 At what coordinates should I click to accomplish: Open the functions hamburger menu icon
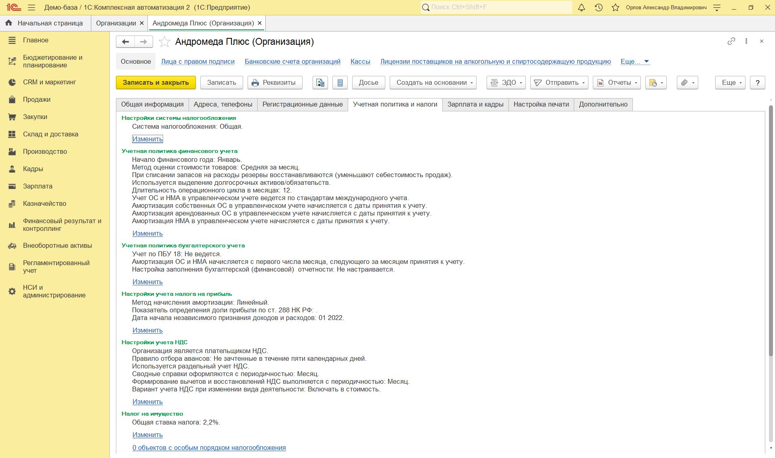[32, 7]
